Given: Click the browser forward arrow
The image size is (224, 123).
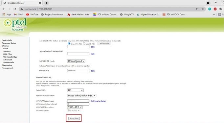Looking at the screenshot, I should pos(9,9).
